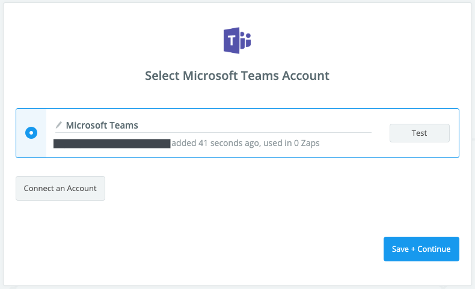Click the word 'Continue' on the blue button
This screenshot has height=289, width=475.
click(x=434, y=249)
